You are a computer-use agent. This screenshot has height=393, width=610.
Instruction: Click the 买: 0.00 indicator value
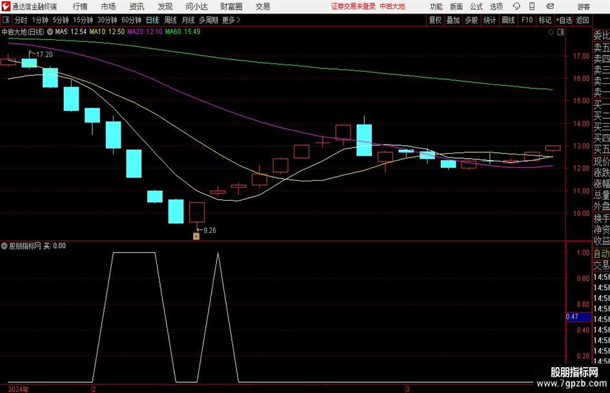click(x=54, y=246)
